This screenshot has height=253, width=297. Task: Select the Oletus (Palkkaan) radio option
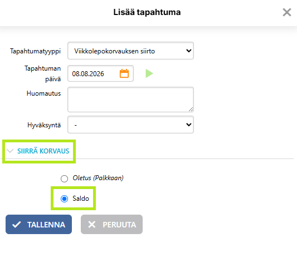click(x=65, y=178)
